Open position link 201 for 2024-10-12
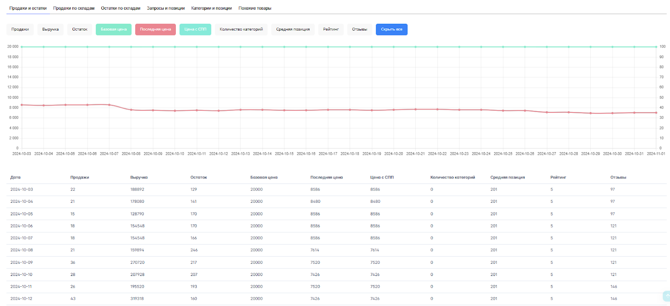Viewport: 670px width, 306px height. pyautogui.click(x=494, y=298)
